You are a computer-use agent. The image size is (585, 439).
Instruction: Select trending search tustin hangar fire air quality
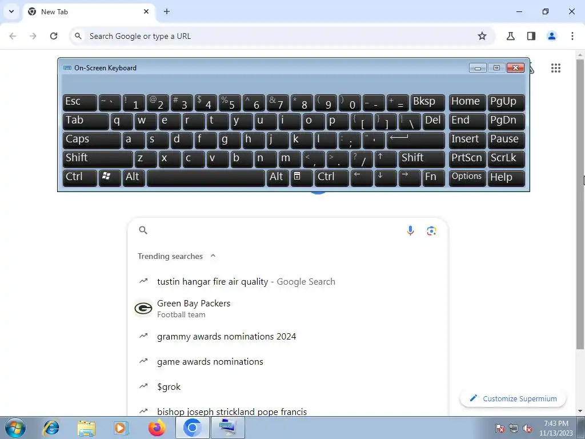point(287,281)
